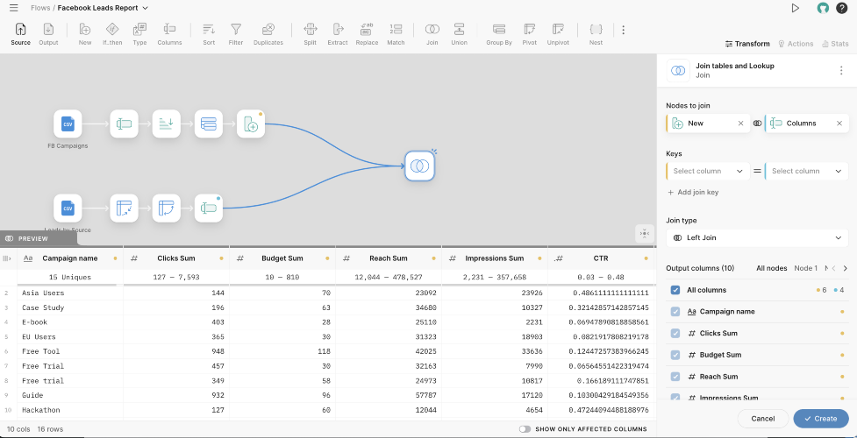Uncheck the Budget Sum output column
This screenshot has height=438, width=857.
(675, 355)
